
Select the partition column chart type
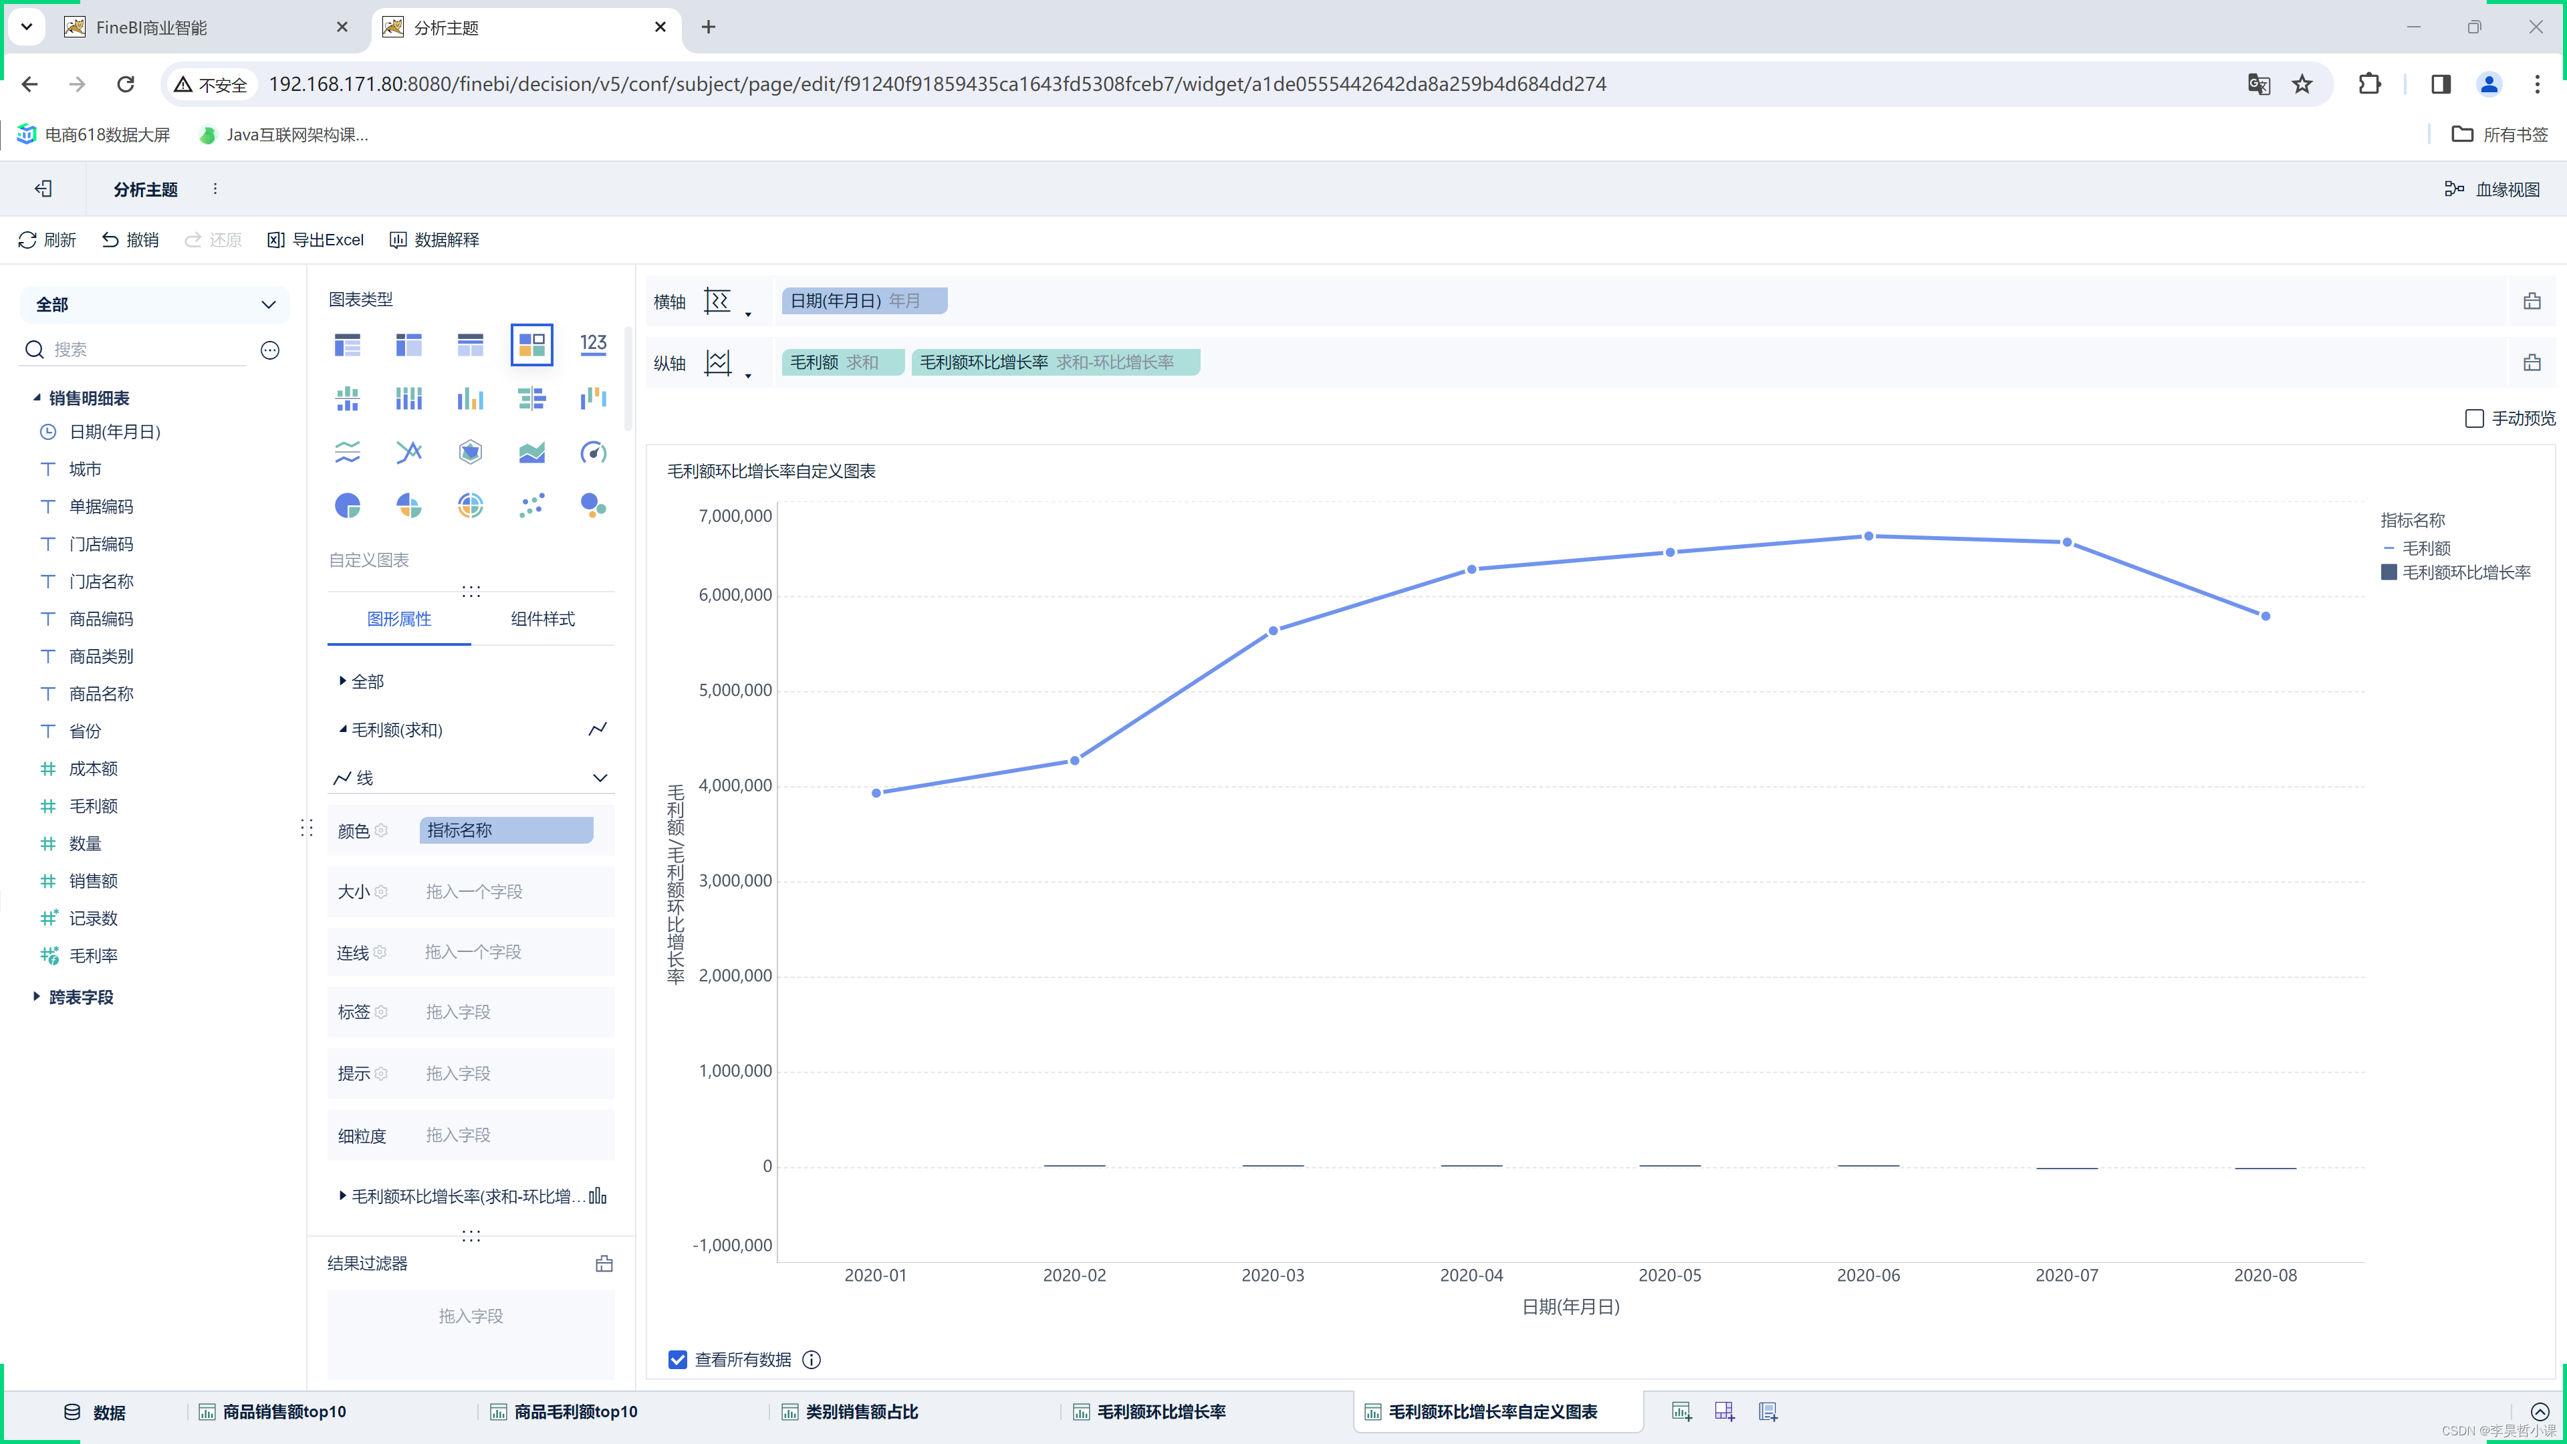tap(347, 398)
